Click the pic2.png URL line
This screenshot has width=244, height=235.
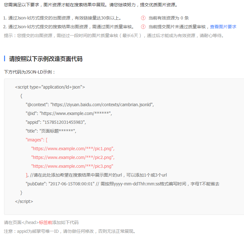tap(73, 157)
